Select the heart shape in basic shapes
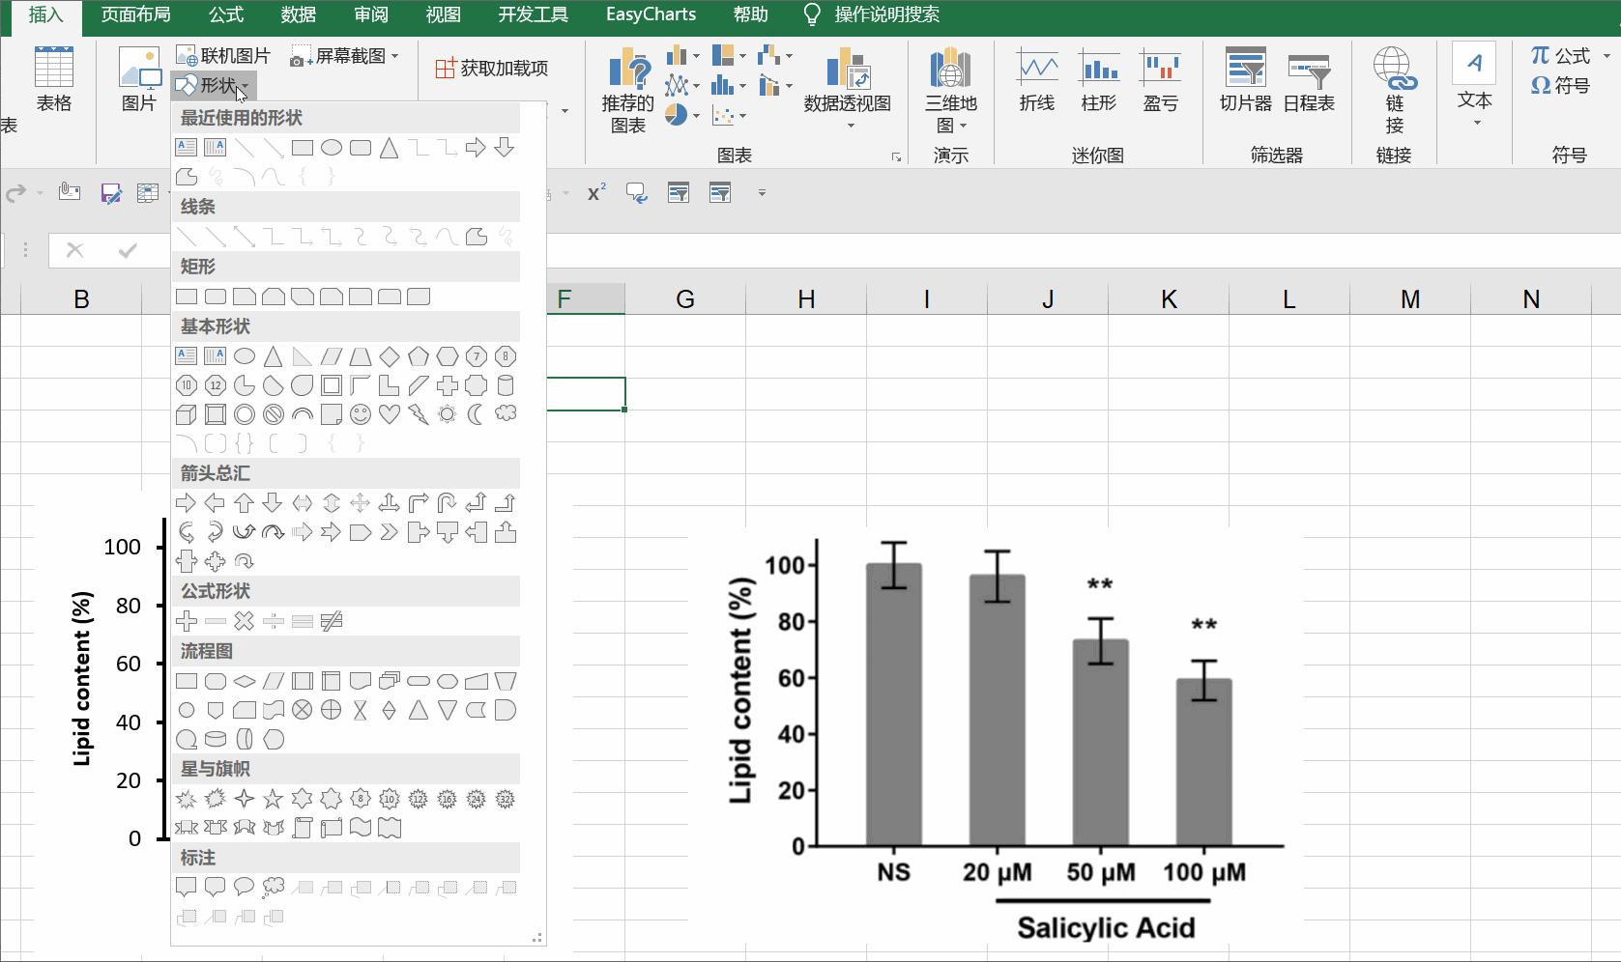The width and height of the screenshot is (1621, 962). point(390,414)
